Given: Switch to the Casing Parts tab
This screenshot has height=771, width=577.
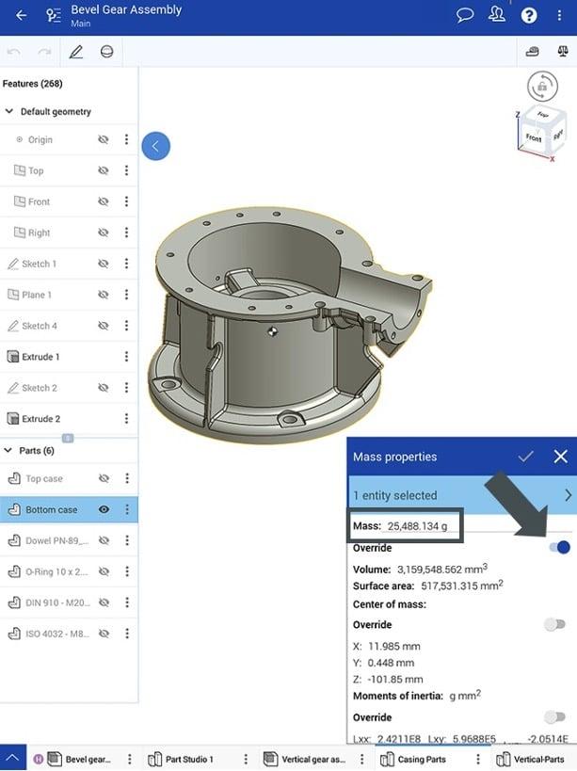Looking at the screenshot, I should point(422,759).
